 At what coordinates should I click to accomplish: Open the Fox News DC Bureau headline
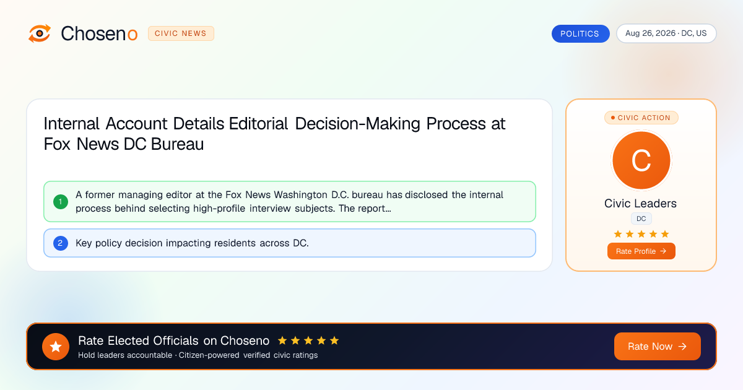coord(274,134)
